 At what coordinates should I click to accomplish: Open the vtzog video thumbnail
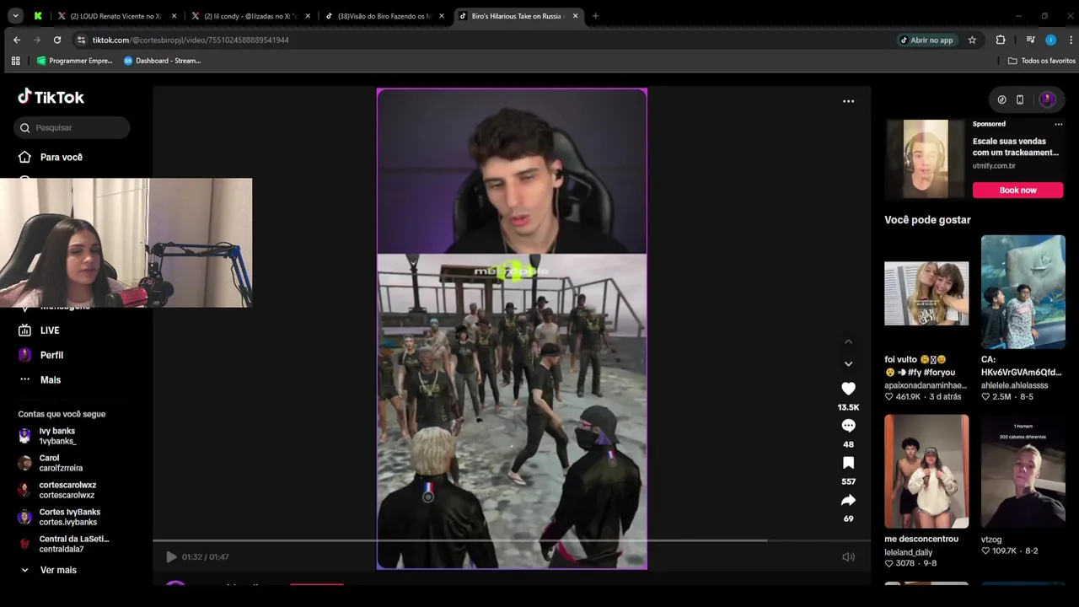coord(1023,471)
